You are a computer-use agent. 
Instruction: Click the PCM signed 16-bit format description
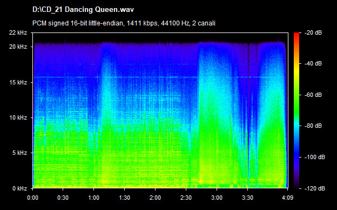(x=124, y=23)
